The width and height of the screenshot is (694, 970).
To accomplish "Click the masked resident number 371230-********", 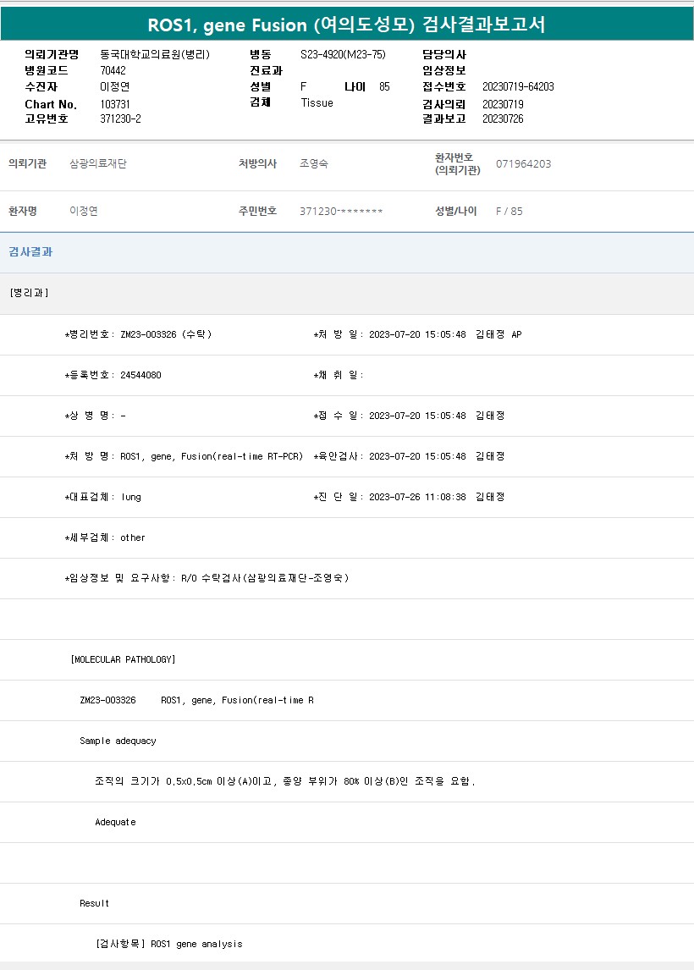I will click(x=341, y=211).
